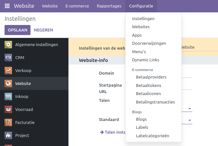Screen dimensions: 218x146
Task: Open the Blogs submenu entry
Action: tap(141, 119)
